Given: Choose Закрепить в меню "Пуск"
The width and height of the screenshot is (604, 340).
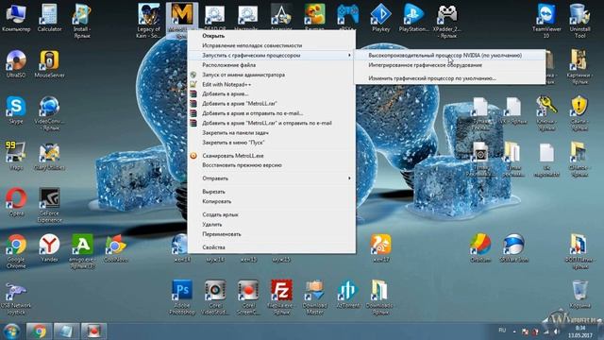Looking at the screenshot, I should click(x=271, y=143).
